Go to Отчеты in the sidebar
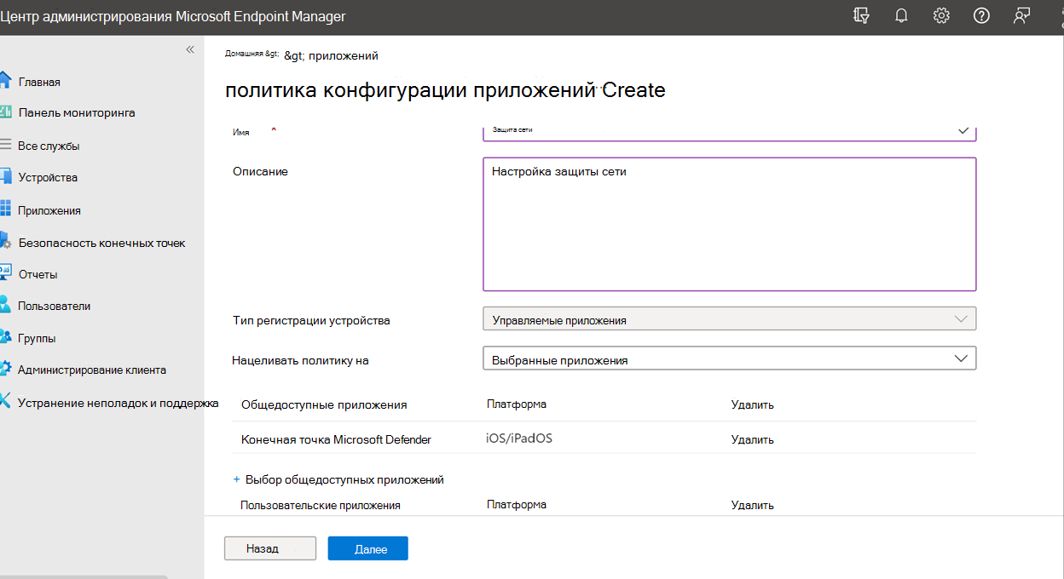 tap(38, 274)
